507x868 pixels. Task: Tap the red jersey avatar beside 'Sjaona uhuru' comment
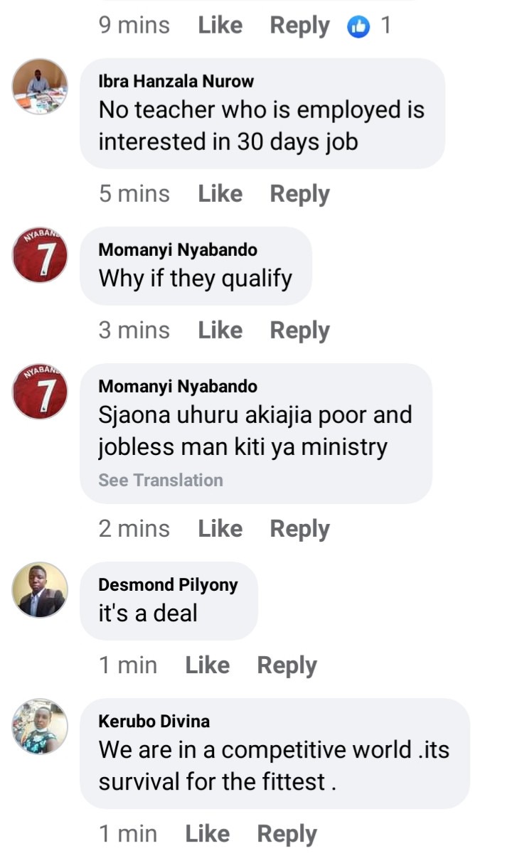[41, 392]
